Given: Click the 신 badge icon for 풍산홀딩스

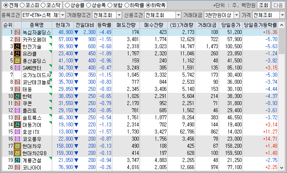Looking at the screenshot, I should (x=17, y=60).
